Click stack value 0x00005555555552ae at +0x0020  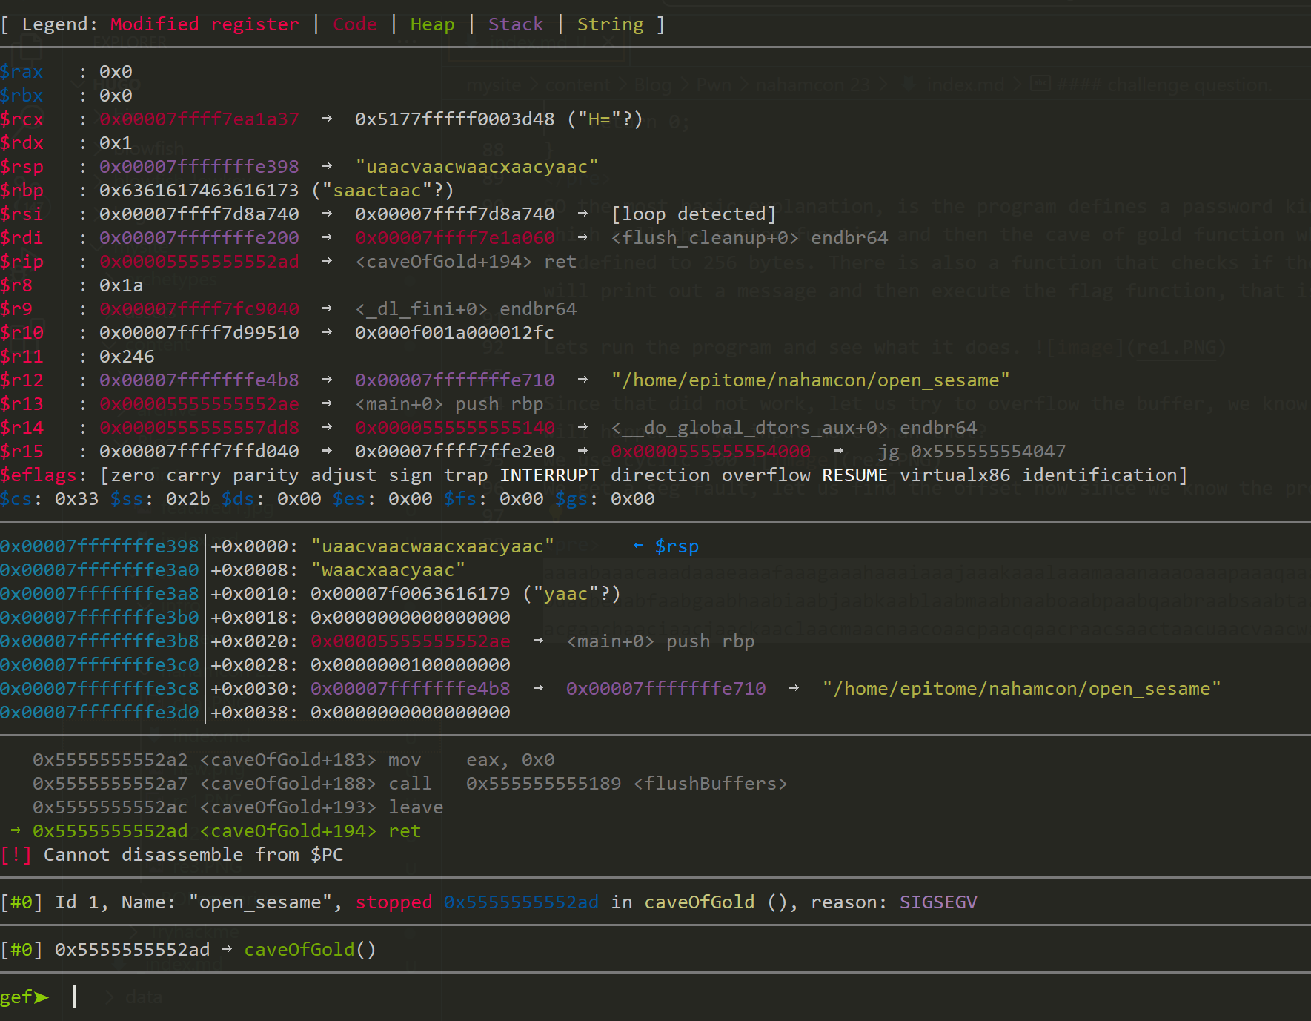[411, 641]
